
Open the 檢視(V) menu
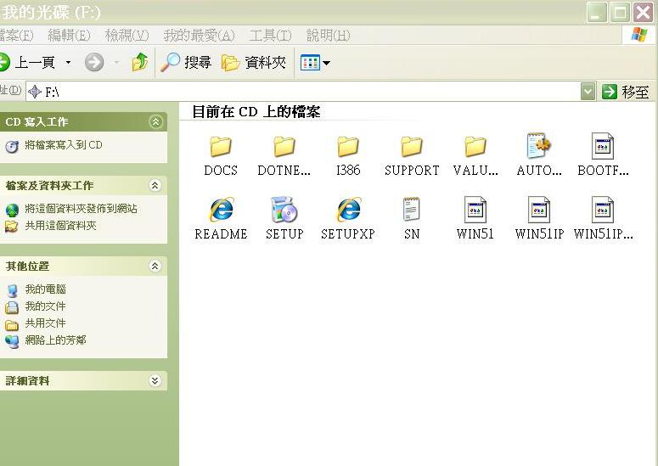pyautogui.click(x=127, y=36)
